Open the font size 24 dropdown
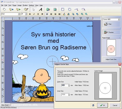Screen dimensions: 122x109 click(26, 14)
